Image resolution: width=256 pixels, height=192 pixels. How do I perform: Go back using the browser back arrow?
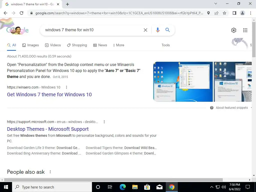tap(5, 13)
